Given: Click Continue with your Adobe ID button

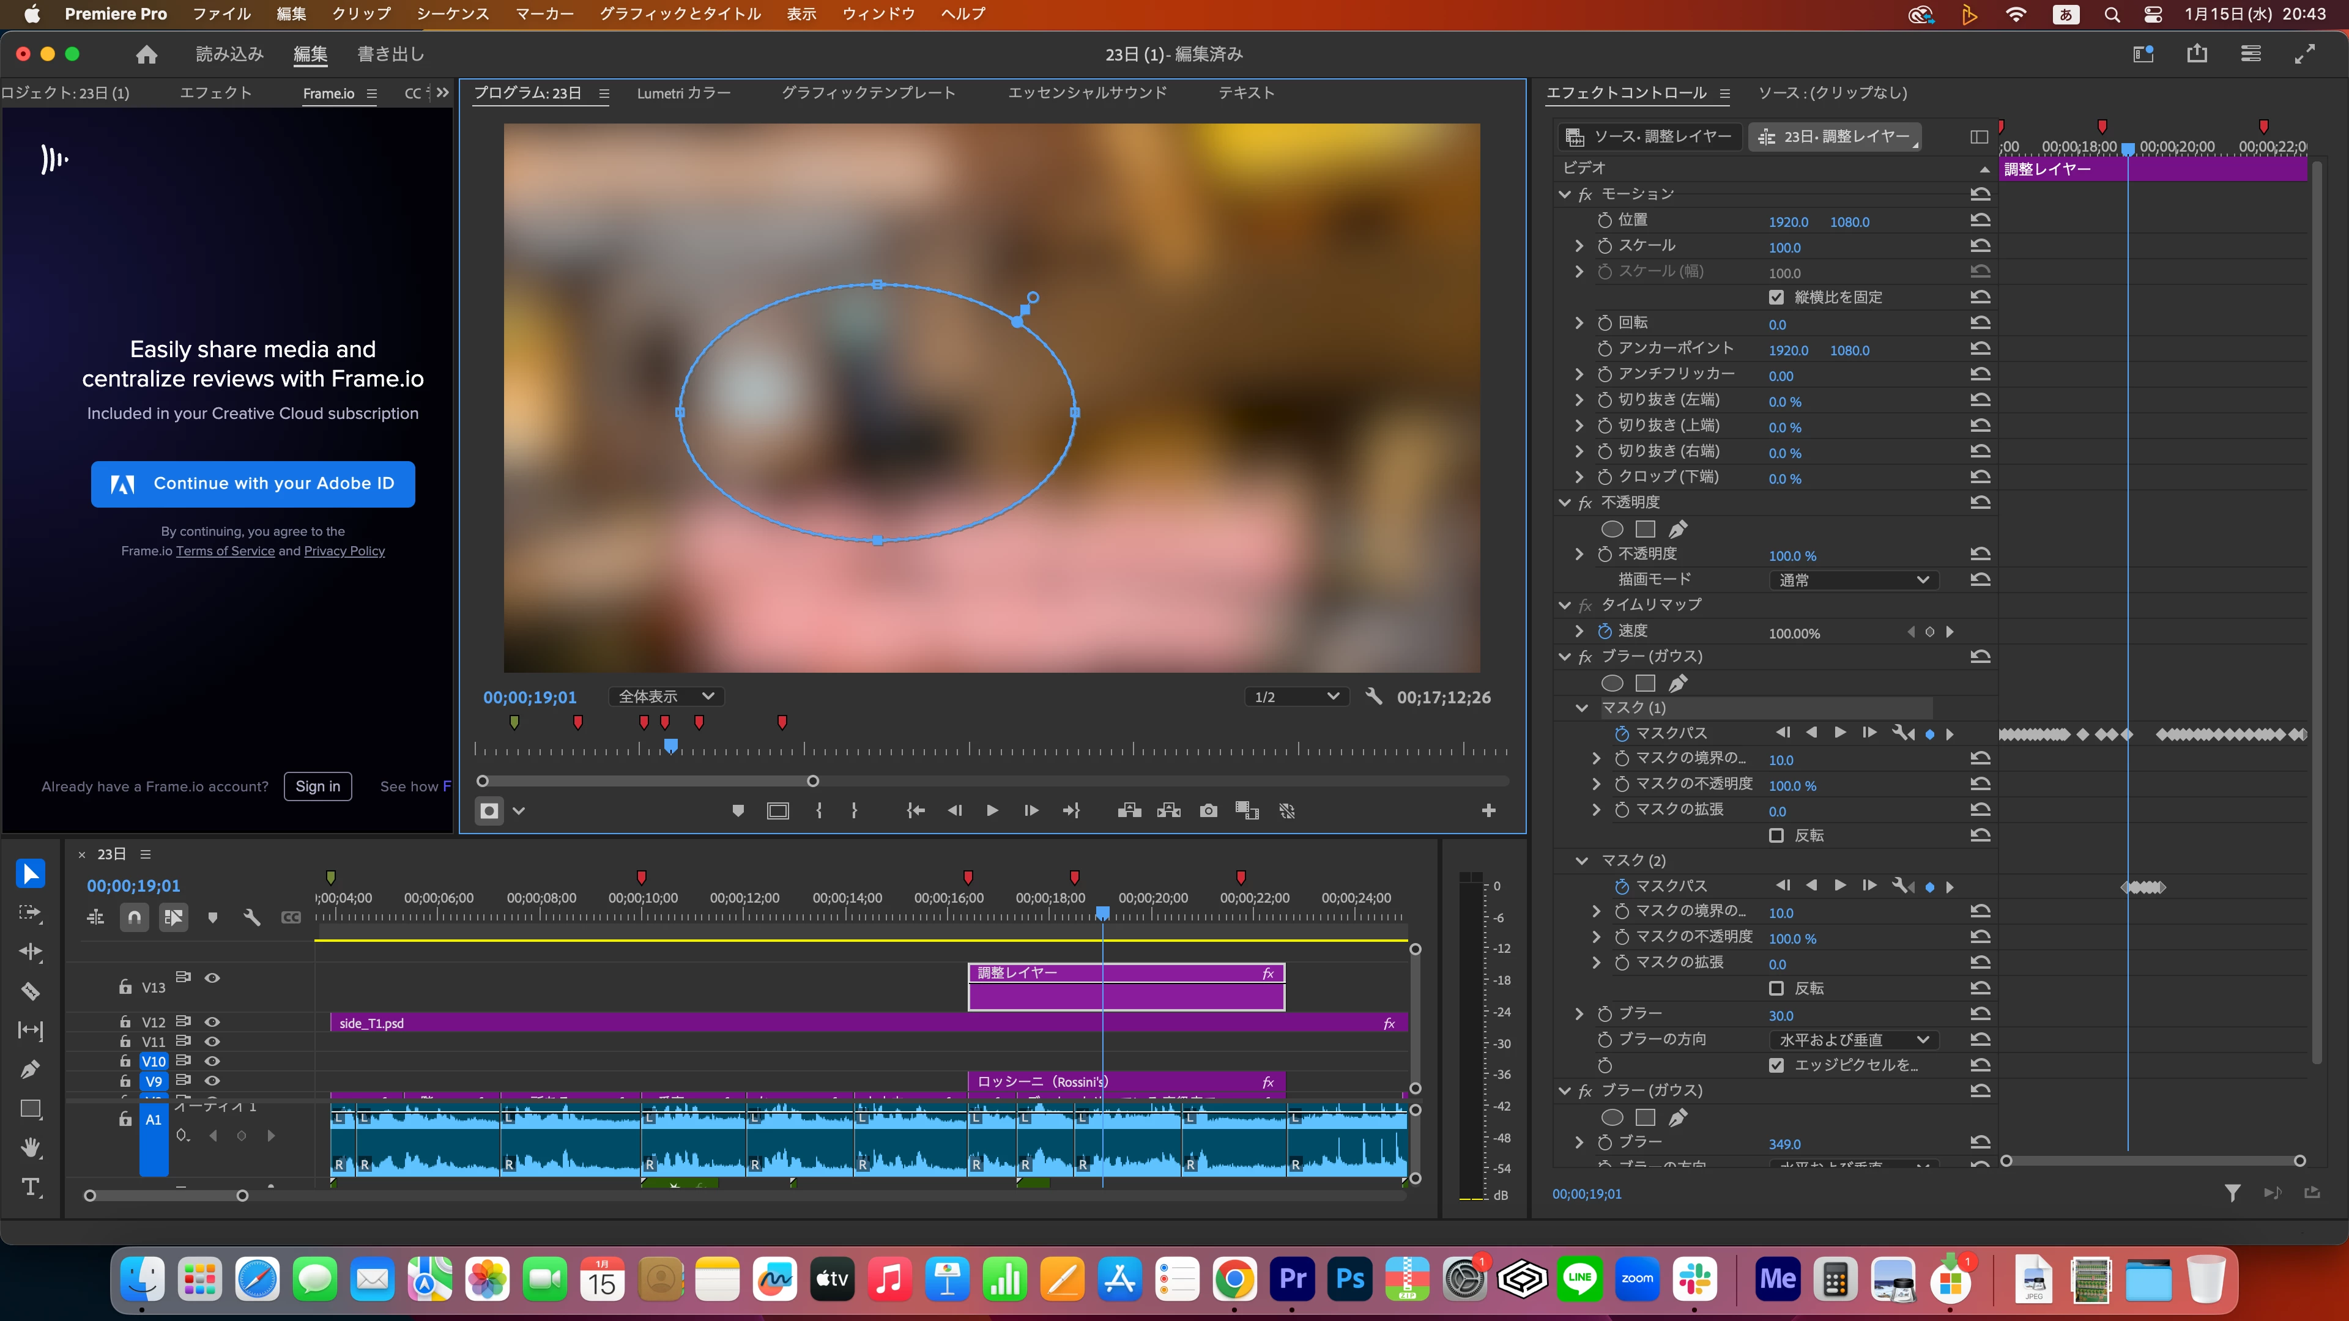Looking at the screenshot, I should [253, 483].
